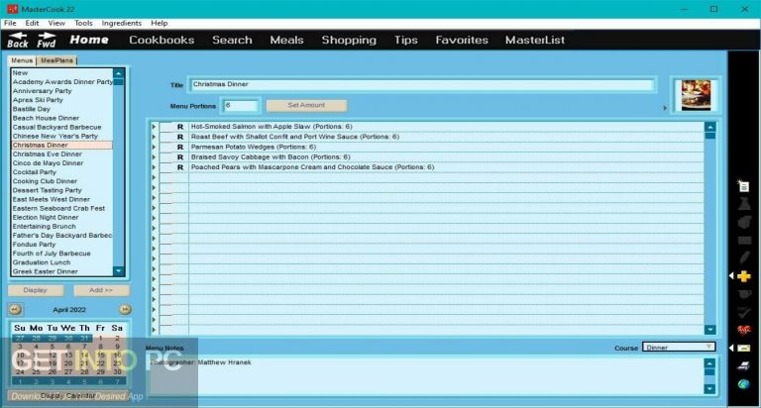Click the white arrow beside the envelope icon
The height and width of the screenshot is (408, 761).
click(x=731, y=348)
